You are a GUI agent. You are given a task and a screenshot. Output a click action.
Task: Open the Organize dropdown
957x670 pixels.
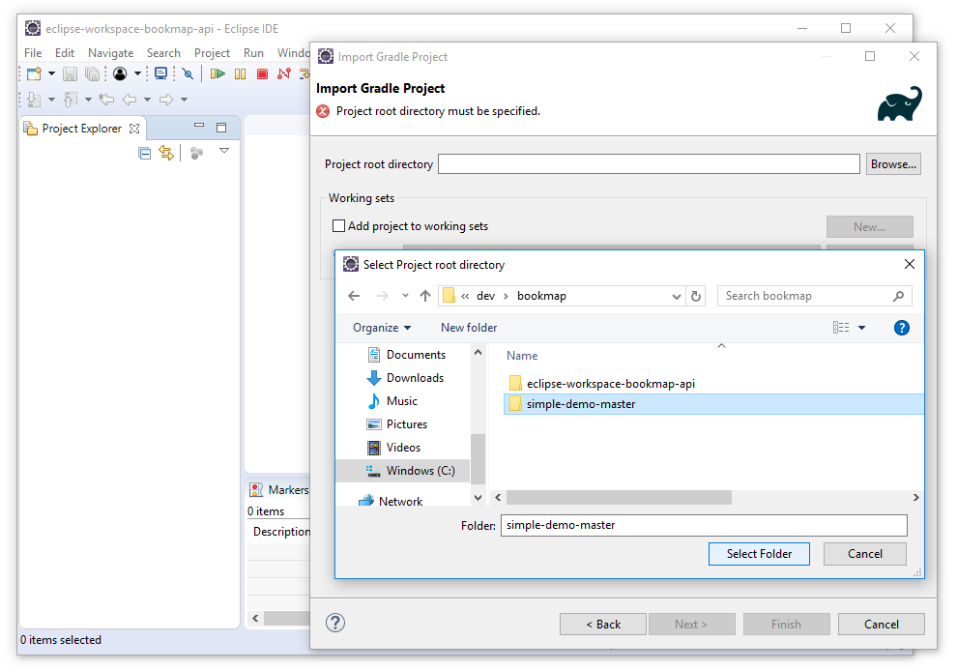[x=382, y=328]
